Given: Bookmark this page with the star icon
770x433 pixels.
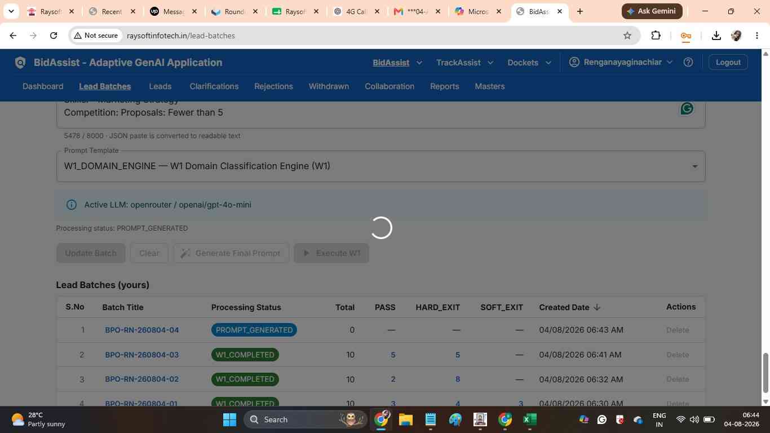Looking at the screenshot, I should click(627, 36).
